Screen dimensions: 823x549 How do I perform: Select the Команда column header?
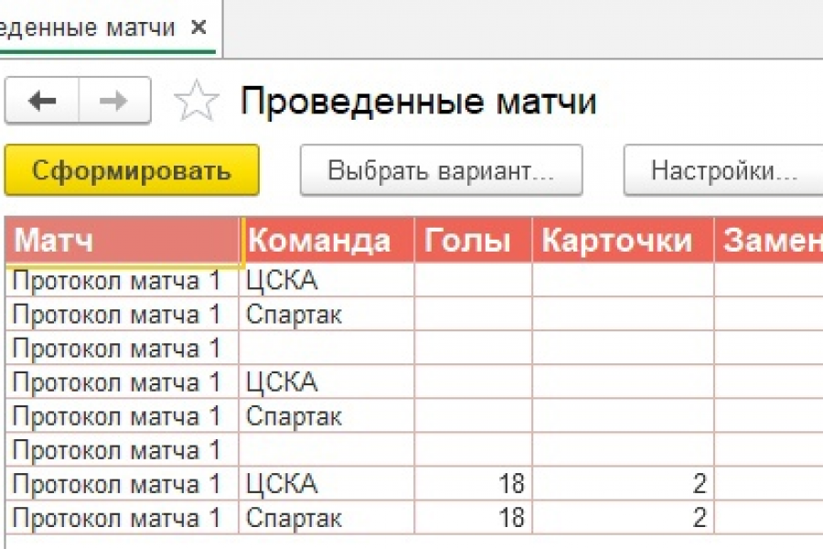(327, 242)
